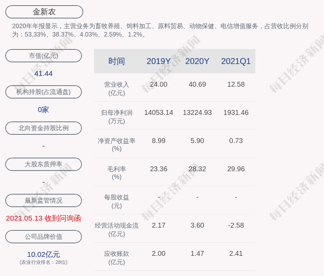The height and width of the screenshot is (276, 324).
Task: Click the 每股收益(元) row label
Action: point(117,202)
